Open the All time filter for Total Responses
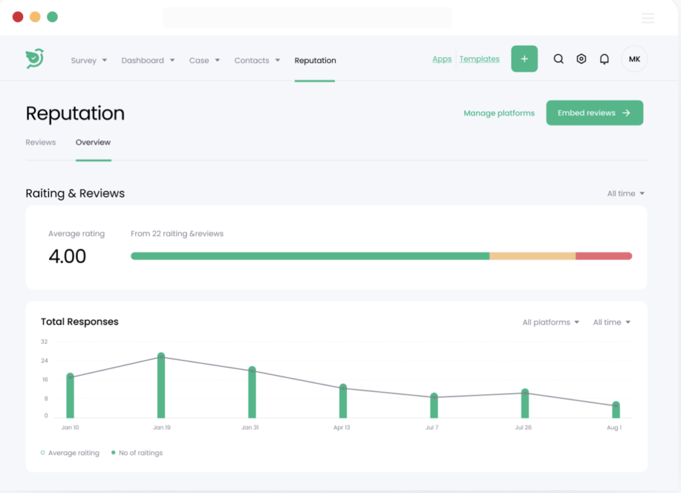The width and height of the screenshot is (681, 493). (611, 322)
